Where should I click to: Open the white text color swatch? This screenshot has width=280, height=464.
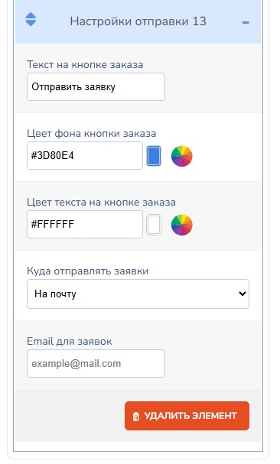[154, 225]
